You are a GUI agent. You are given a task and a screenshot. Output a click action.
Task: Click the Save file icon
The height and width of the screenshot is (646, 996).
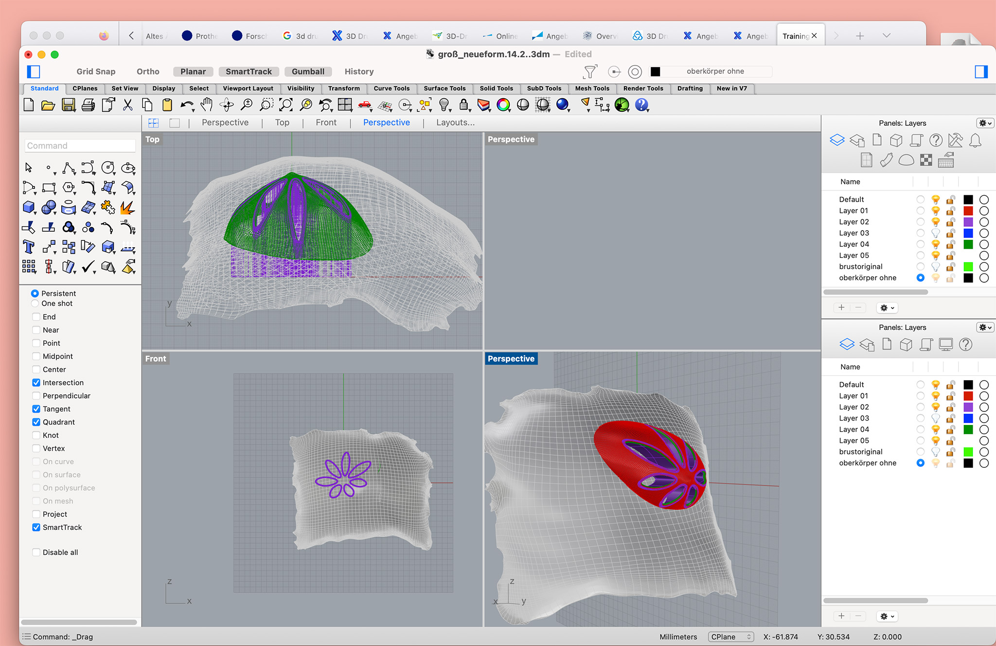68,105
